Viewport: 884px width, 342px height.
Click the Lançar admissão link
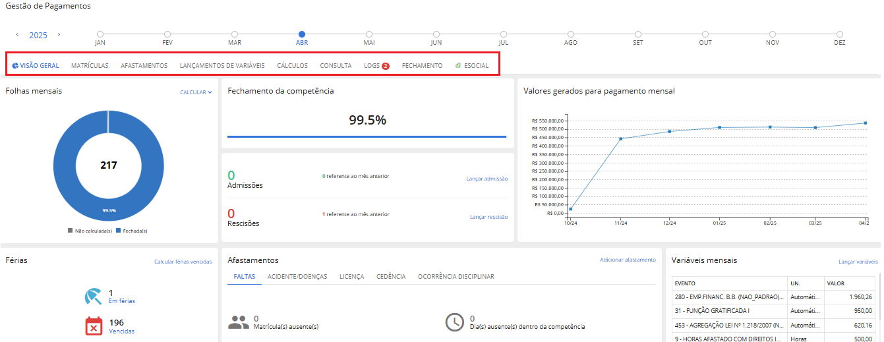click(x=486, y=179)
